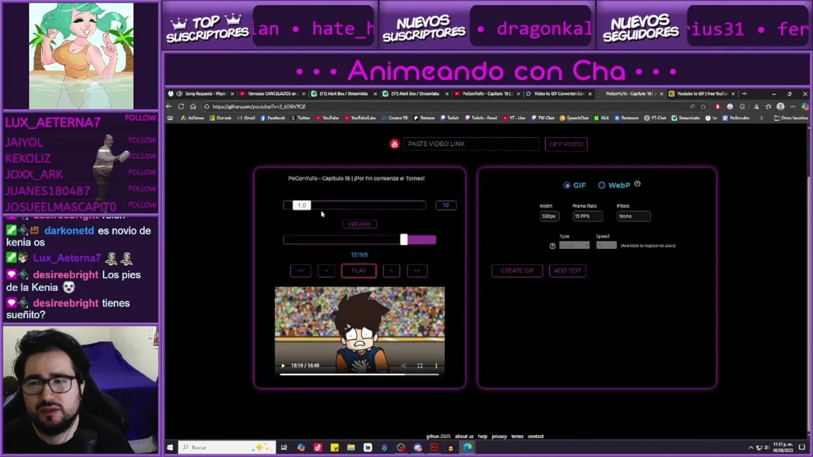
Task: Click the single-right step forward button
Action: [x=391, y=270]
